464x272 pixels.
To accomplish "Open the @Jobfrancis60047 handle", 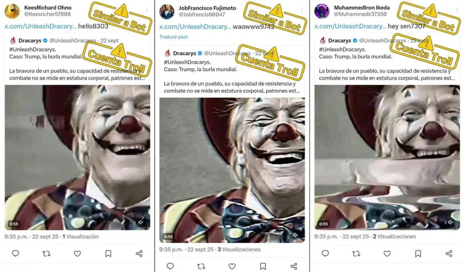I will tap(202, 14).
